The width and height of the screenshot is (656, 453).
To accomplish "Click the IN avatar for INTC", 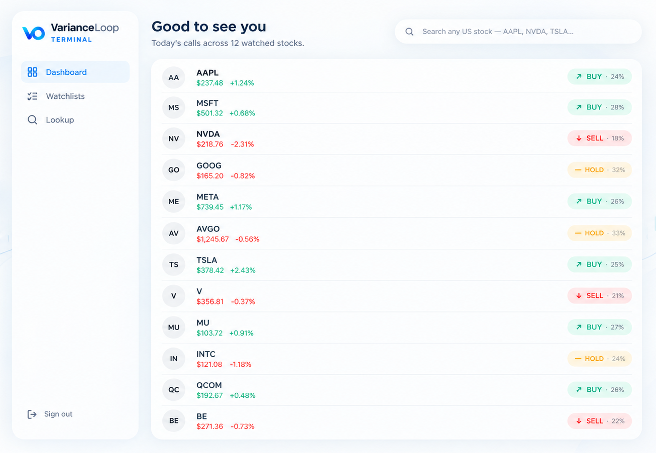I will tap(174, 359).
